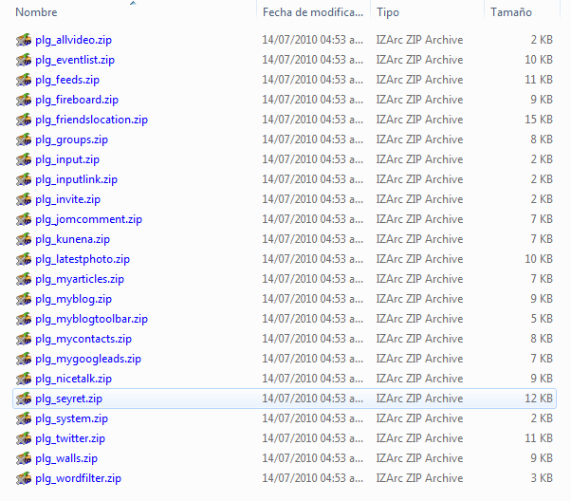Click the modified date of plg_twitter.zip
Image resolution: width=571 pixels, height=501 pixels.
point(313,438)
